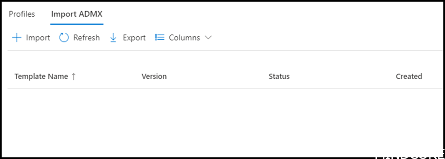This screenshot has width=445, height=159.
Task: Open the Columns menu label
Action: point(184,38)
